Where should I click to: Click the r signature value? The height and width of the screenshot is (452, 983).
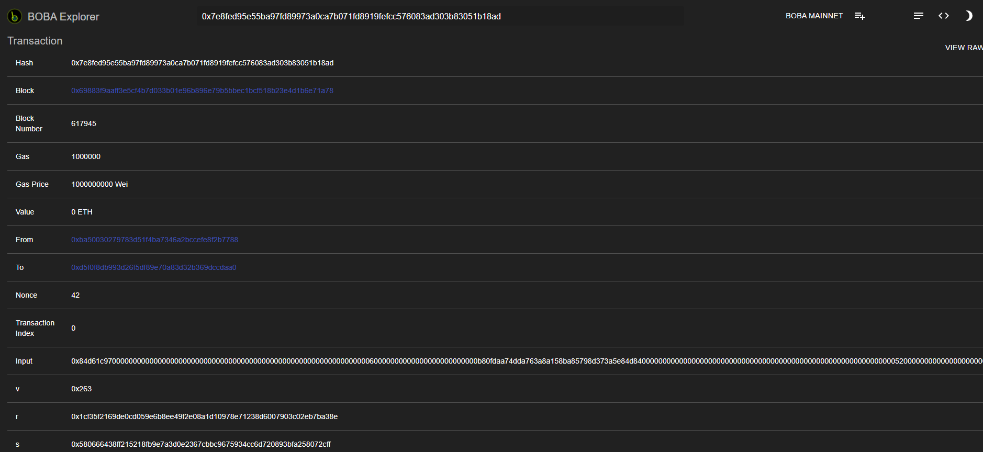(204, 416)
